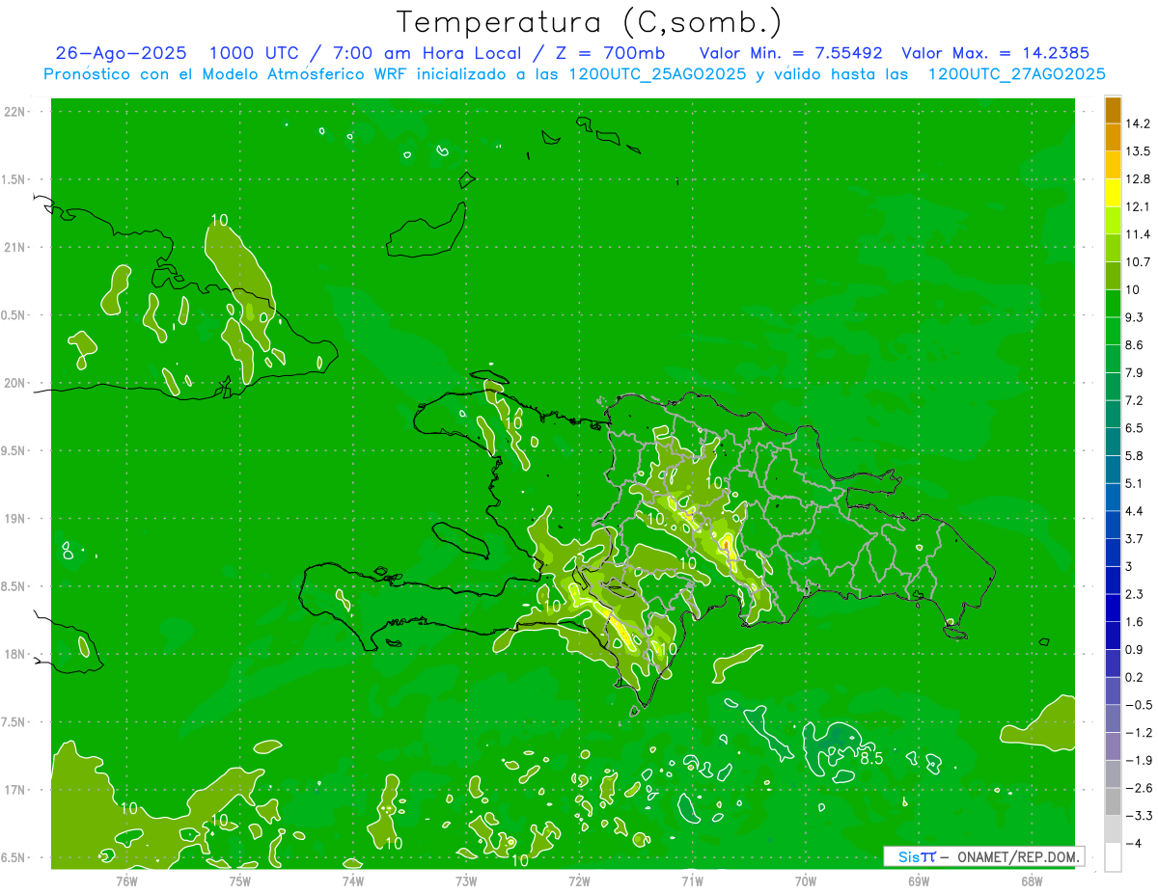Viewport: 1158px width, 894px height.
Task: Click the '11.4' value on the color legend
Action: 1138,234
